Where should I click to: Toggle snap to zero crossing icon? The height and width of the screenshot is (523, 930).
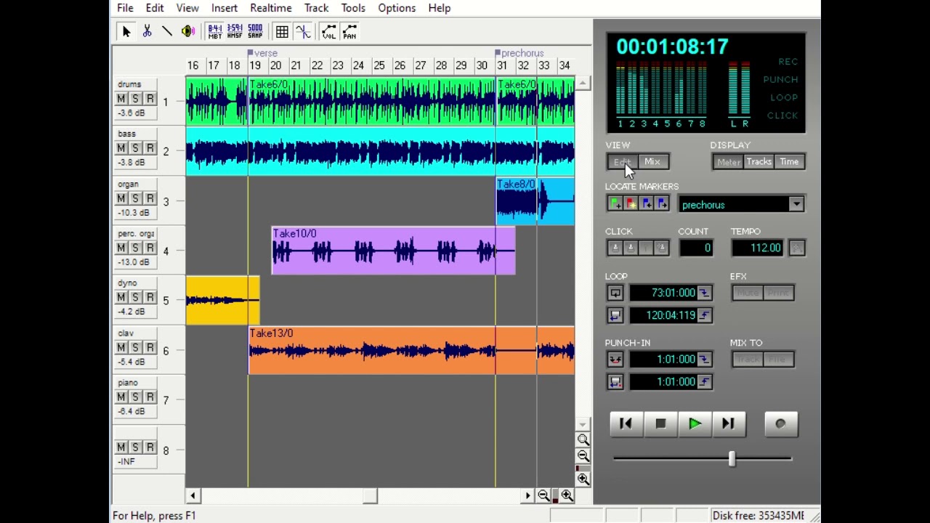[303, 31]
